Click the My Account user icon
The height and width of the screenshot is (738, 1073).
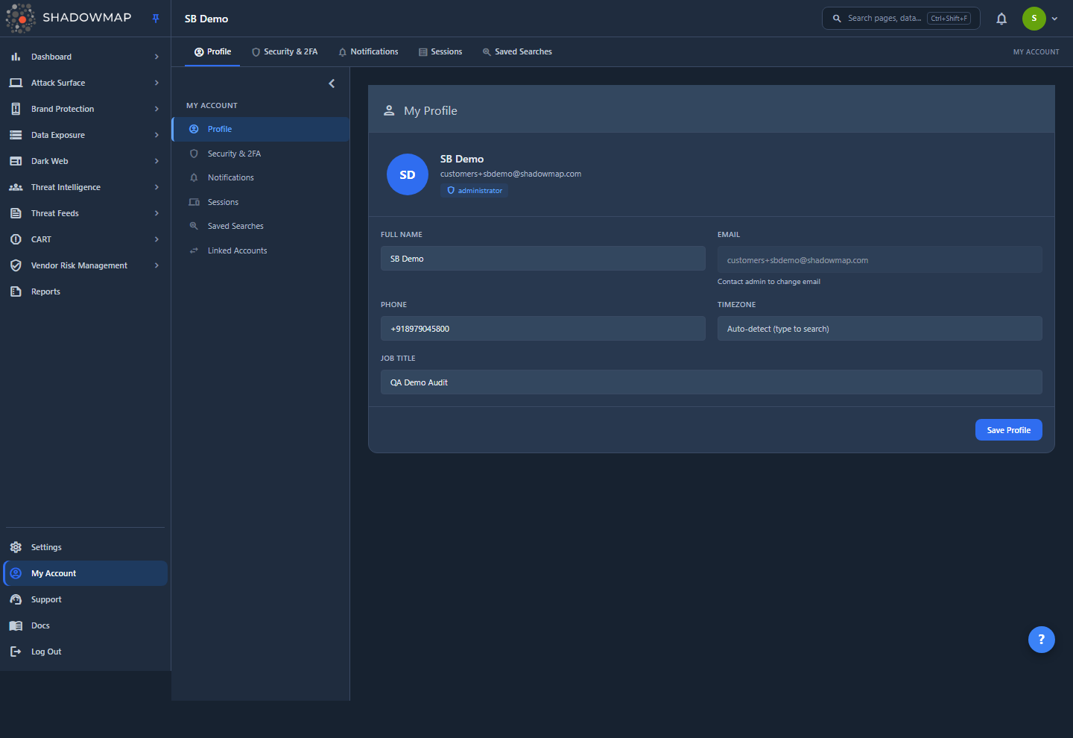[x=16, y=573]
